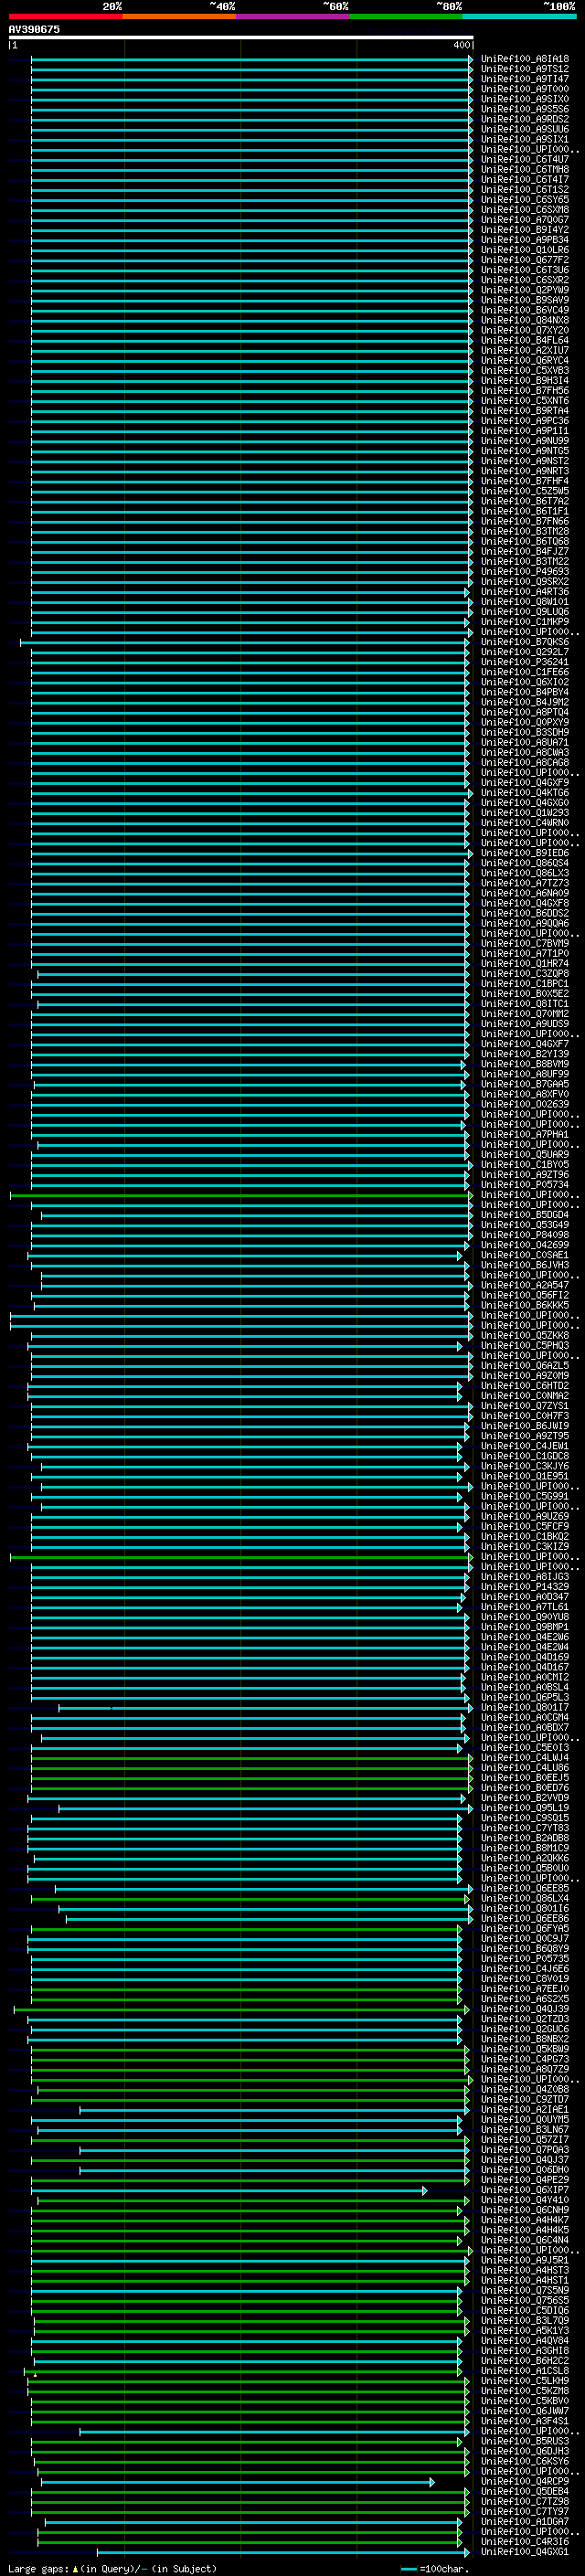Viewport: 585px width, 2576px height.
Task: Click the UniRef100_C6HTD2 hit
Action: click(525, 1386)
